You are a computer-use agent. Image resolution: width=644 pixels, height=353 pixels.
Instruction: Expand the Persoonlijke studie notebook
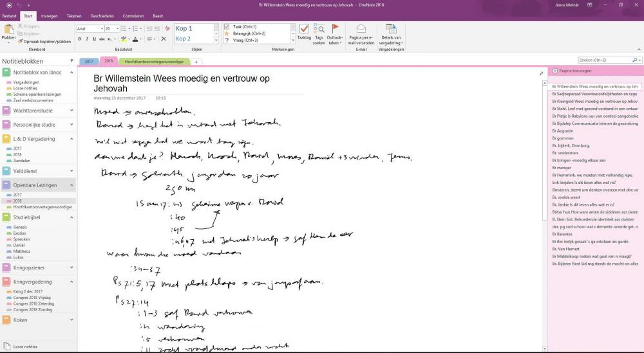pyautogui.click(x=71, y=125)
